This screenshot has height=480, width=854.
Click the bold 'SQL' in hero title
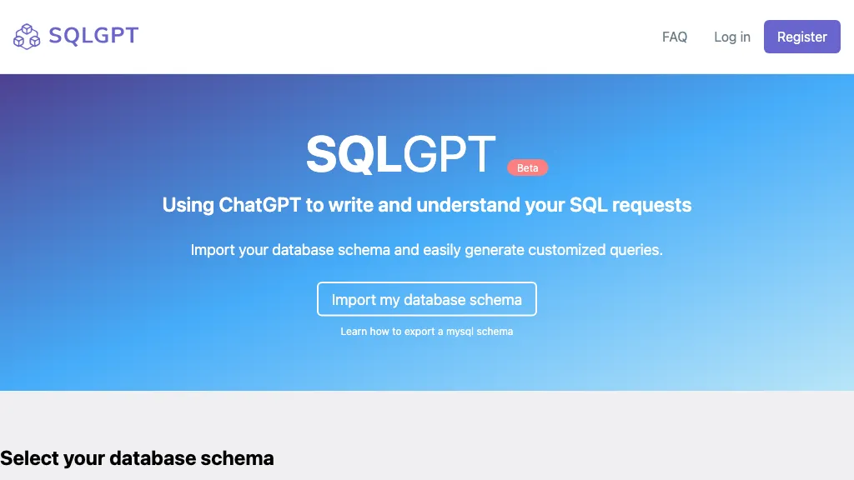click(x=354, y=155)
